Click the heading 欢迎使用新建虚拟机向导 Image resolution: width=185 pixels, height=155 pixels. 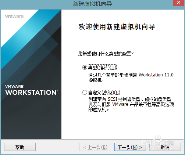point(117,27)
